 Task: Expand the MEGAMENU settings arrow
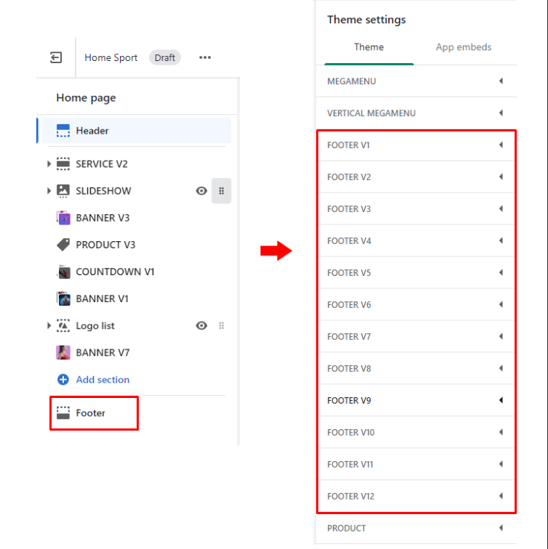(501, 81)
